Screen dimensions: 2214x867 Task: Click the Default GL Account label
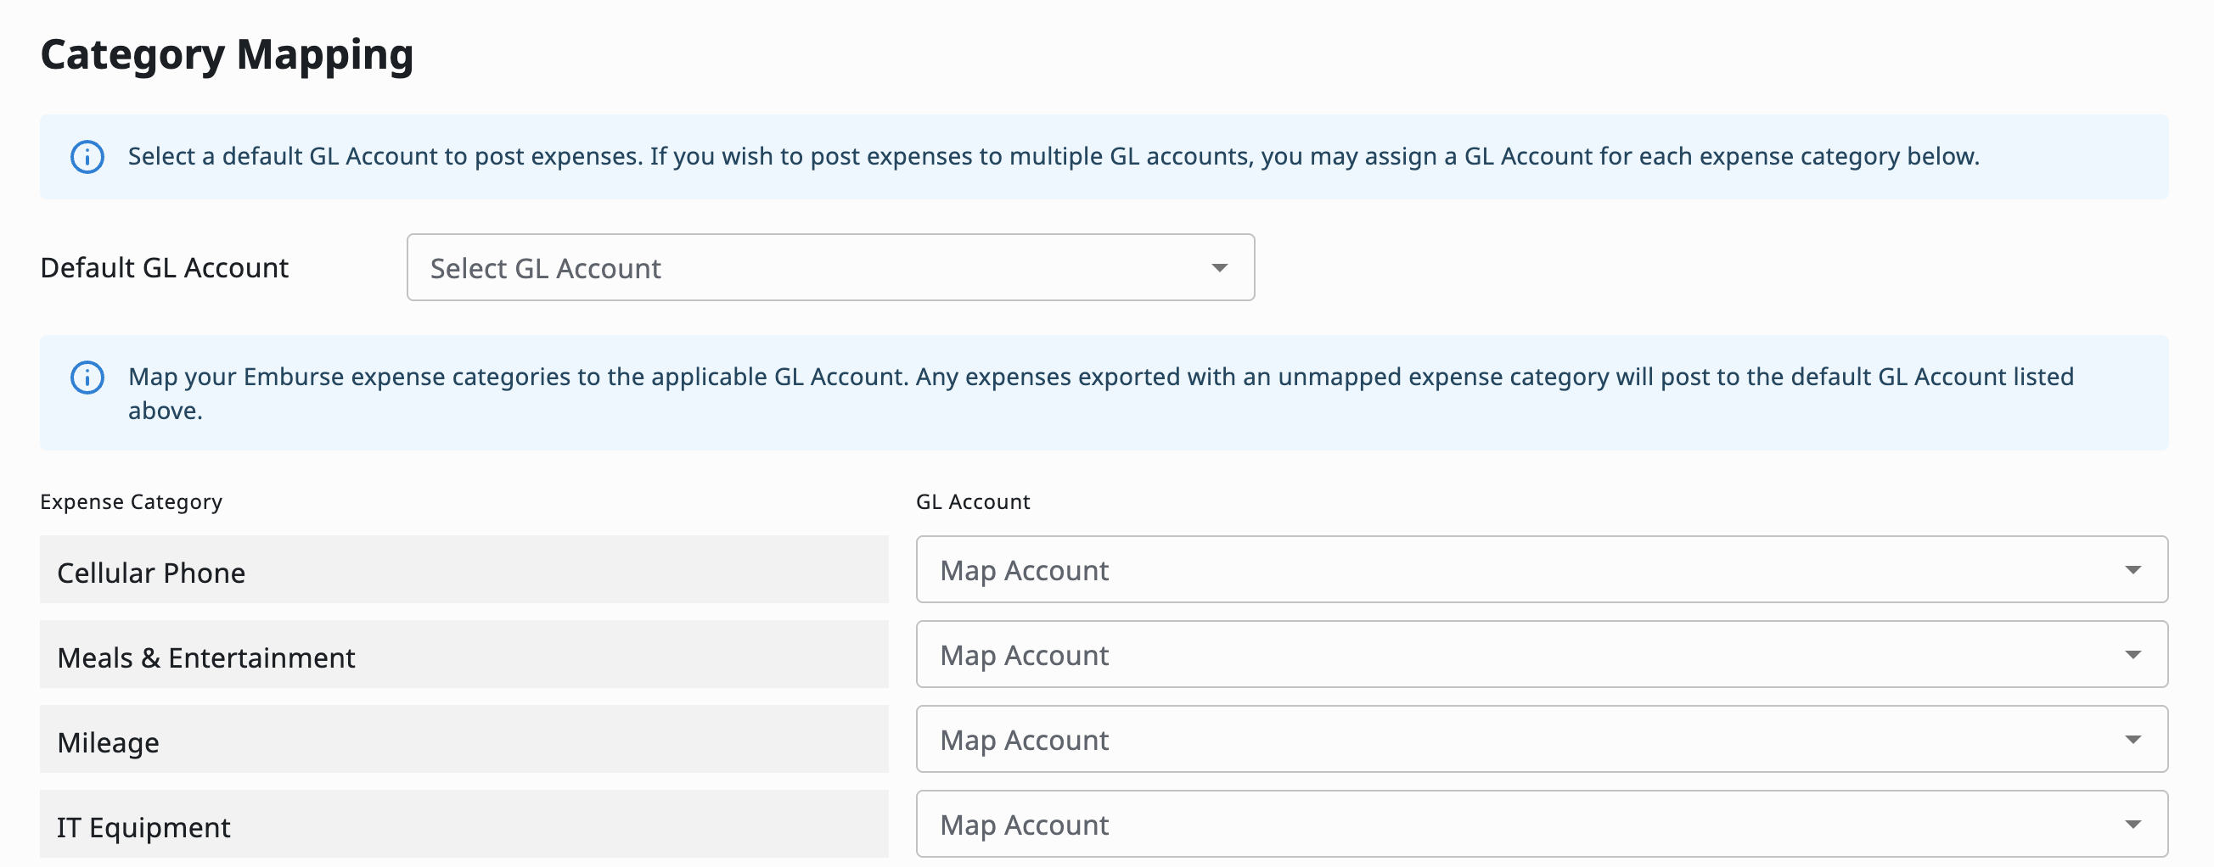click(164, 268)
